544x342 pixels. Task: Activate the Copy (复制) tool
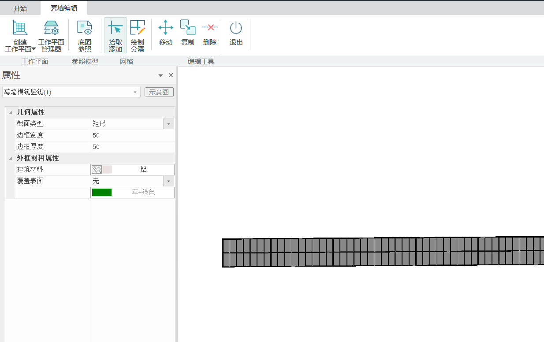pyautogui.click(x=188, y=28)
